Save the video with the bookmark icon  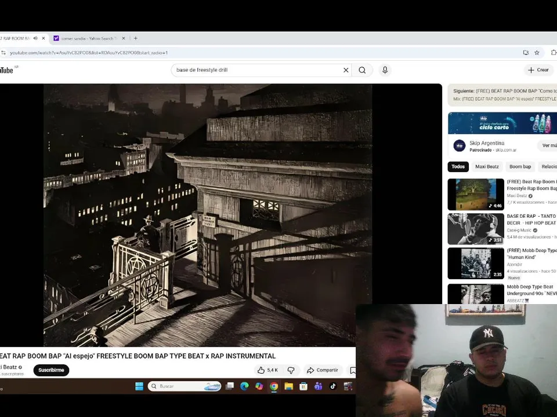tap(352, 370)
